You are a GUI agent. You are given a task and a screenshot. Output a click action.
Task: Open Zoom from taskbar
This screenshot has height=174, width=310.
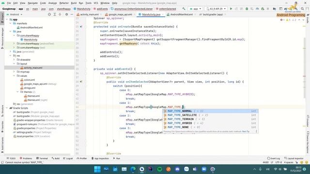tap(204, 169)
